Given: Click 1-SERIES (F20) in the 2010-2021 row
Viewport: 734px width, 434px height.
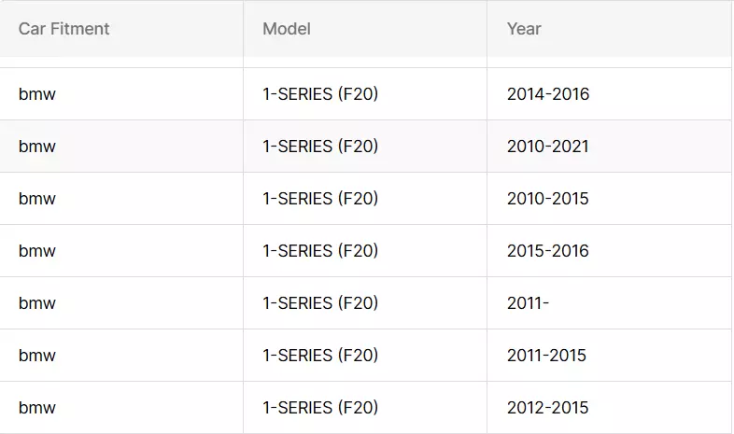Looking at the screenshot, I should click(320, 147).
